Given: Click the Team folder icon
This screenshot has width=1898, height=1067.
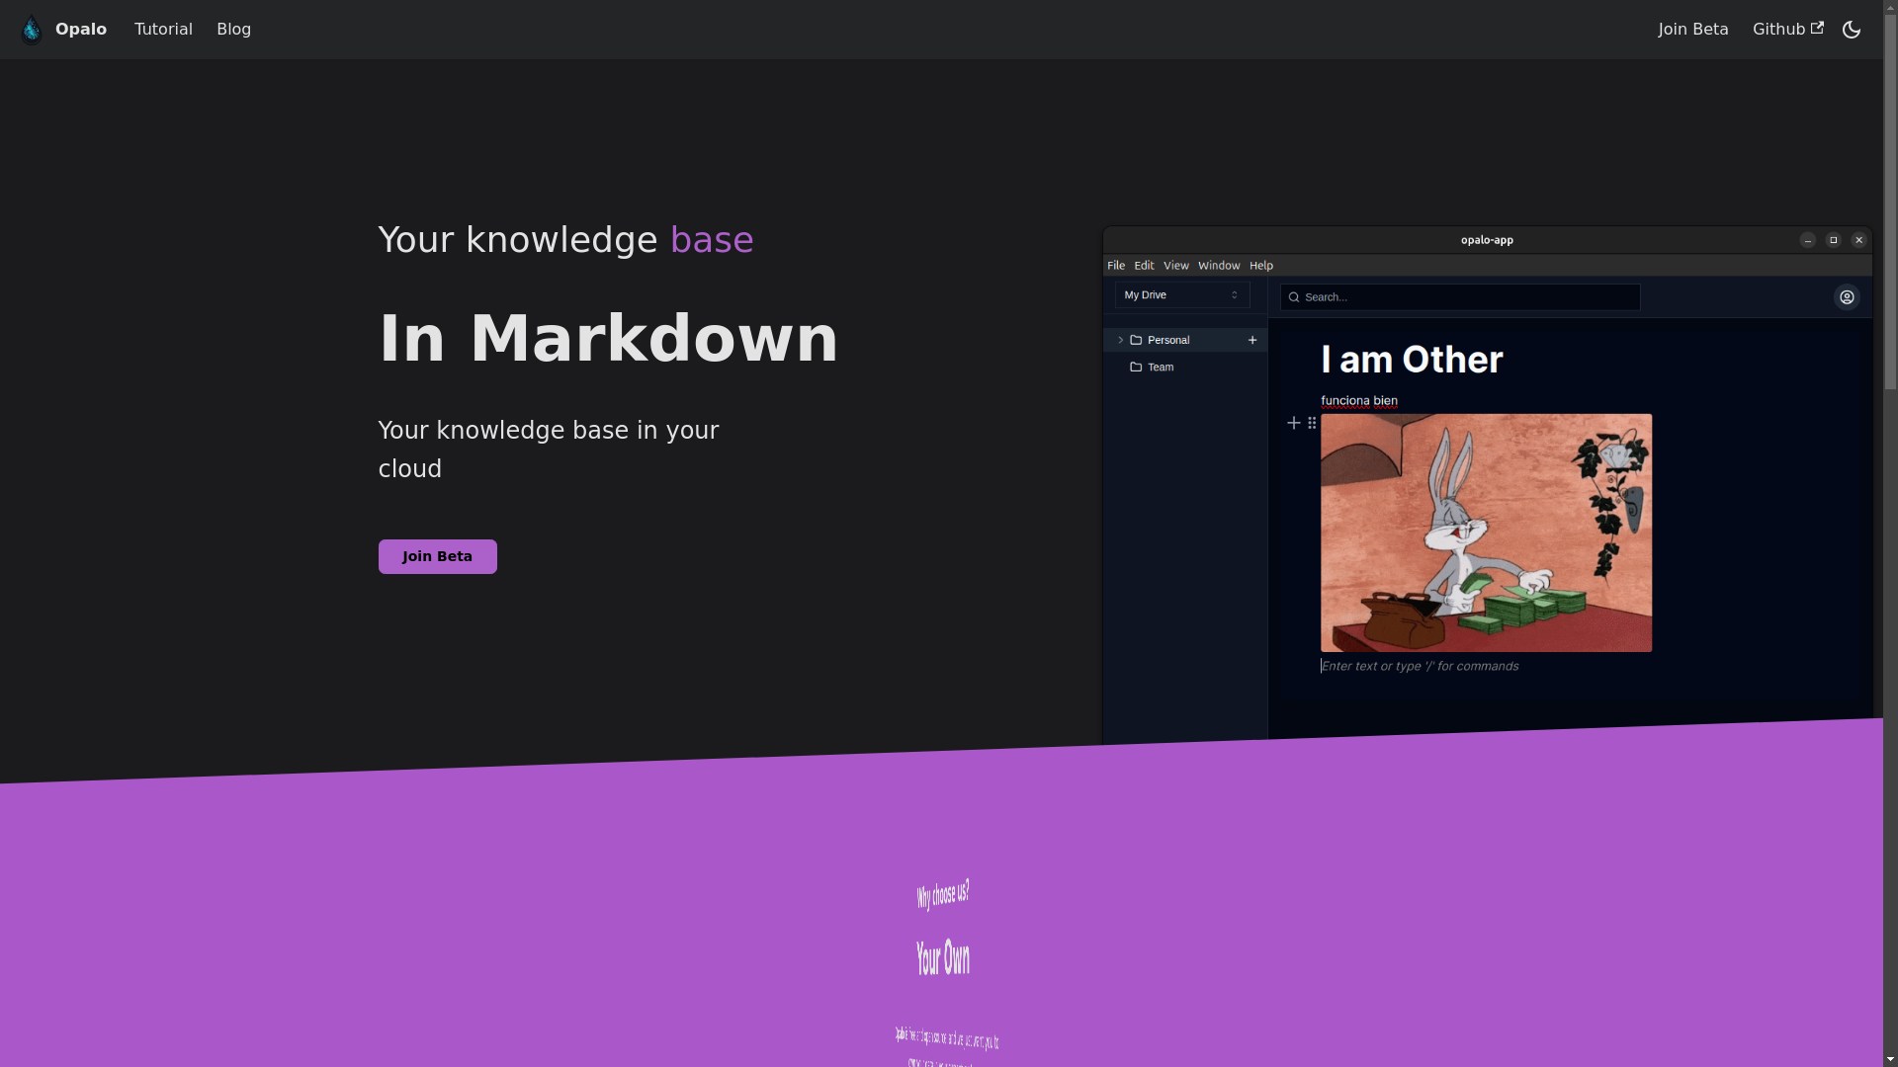Looking at the screenshot, I should (1136, 368).
